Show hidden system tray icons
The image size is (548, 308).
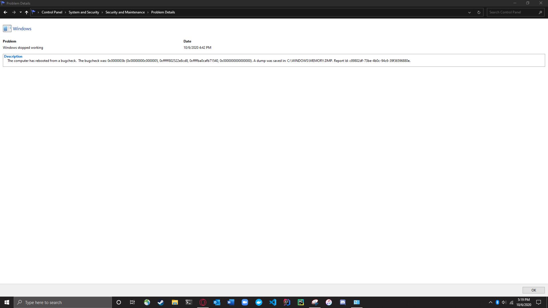click(x=490, y=302)
